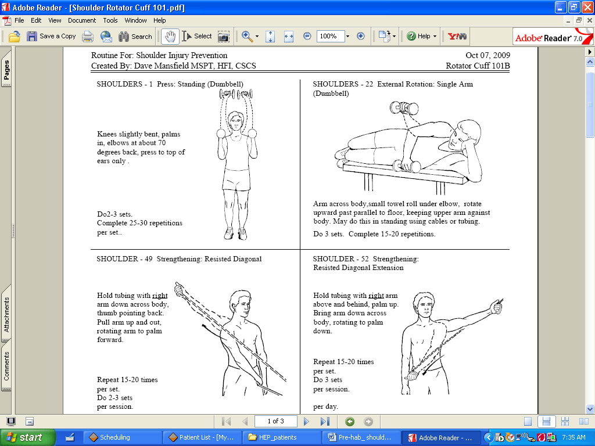Open the Edit menu
The height and width of the screenshot is (446, 595).
[x=36, y=20]
